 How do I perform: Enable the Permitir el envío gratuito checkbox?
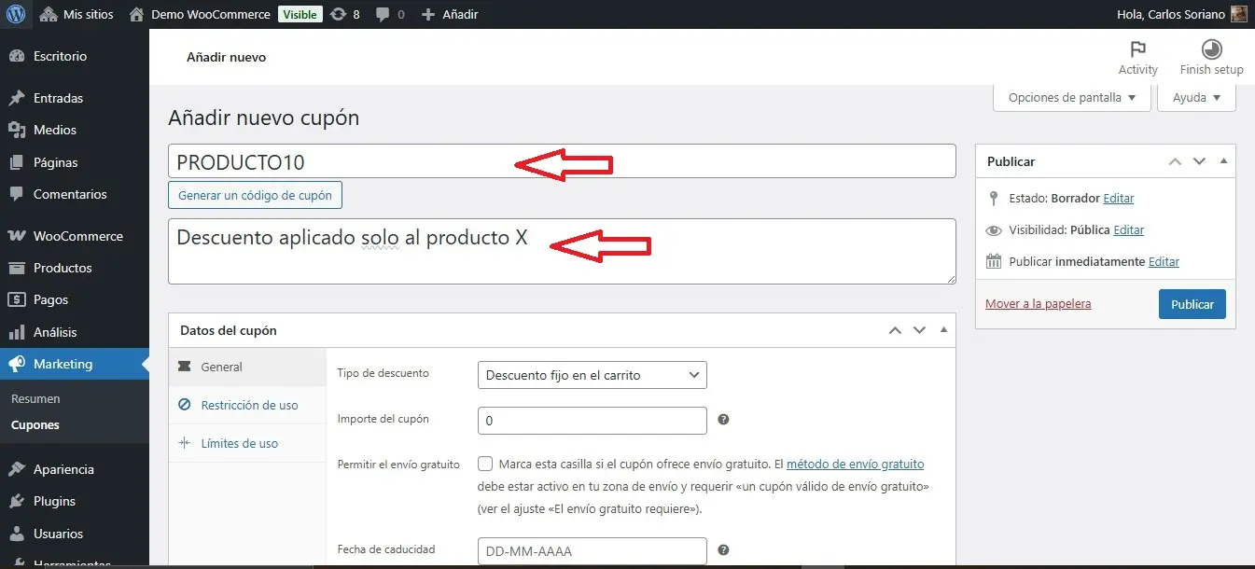pyautogui.click(x=485, y=464)
